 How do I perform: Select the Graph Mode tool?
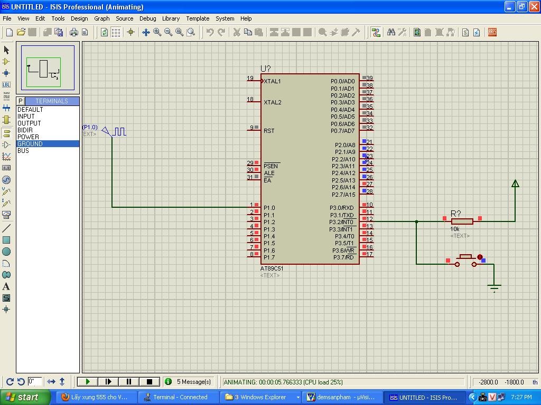6,156
